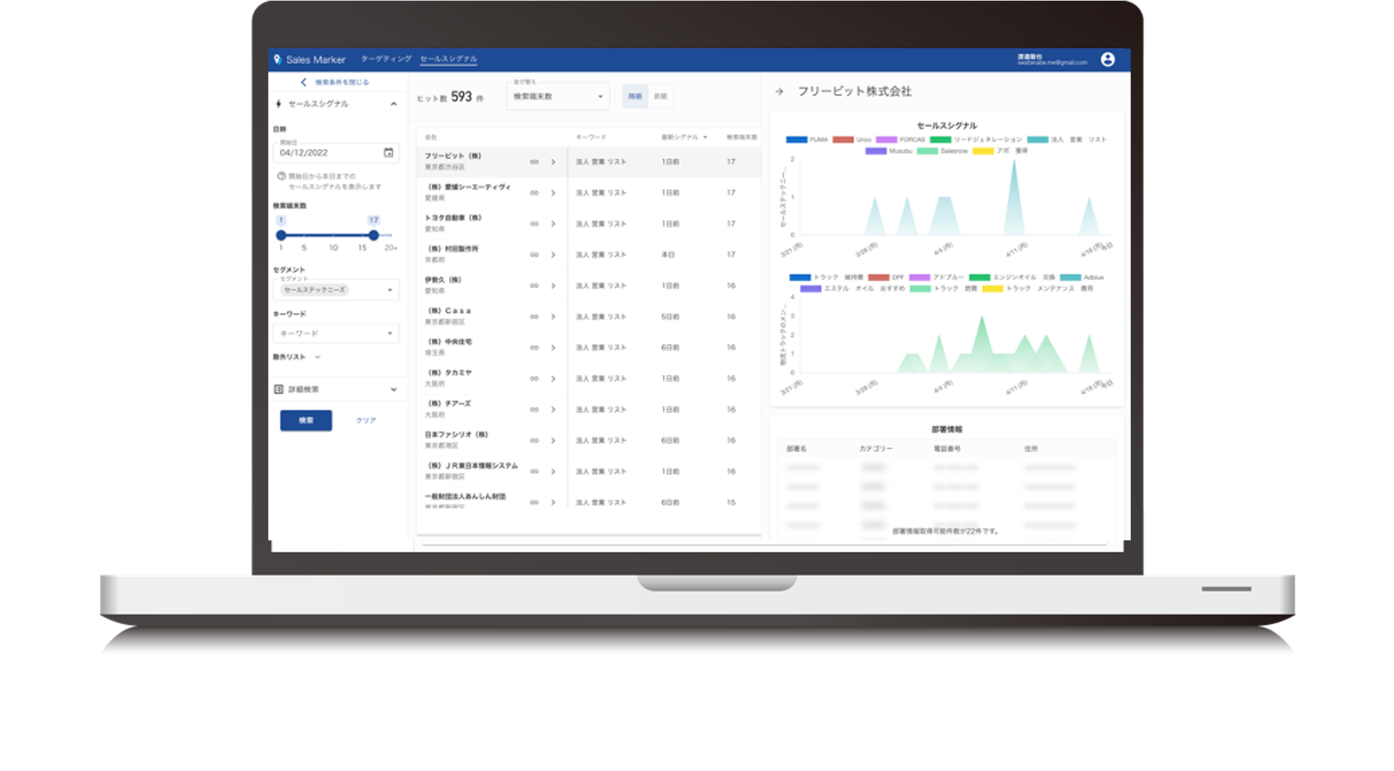Click the Sales Marker logo pin icon
The width and height of the screenshot is (1394, 771).
pos(277,59)
